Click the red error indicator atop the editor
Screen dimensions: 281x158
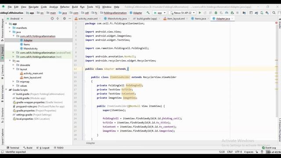pos(276,23)
